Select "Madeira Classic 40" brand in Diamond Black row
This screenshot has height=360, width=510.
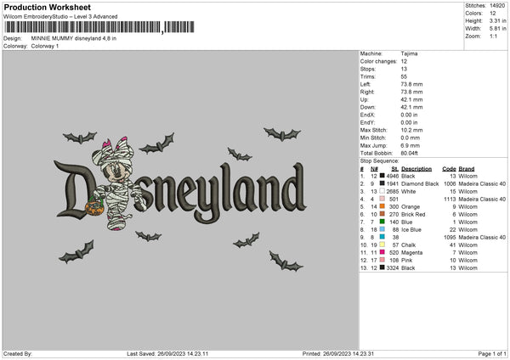(482, 184)
